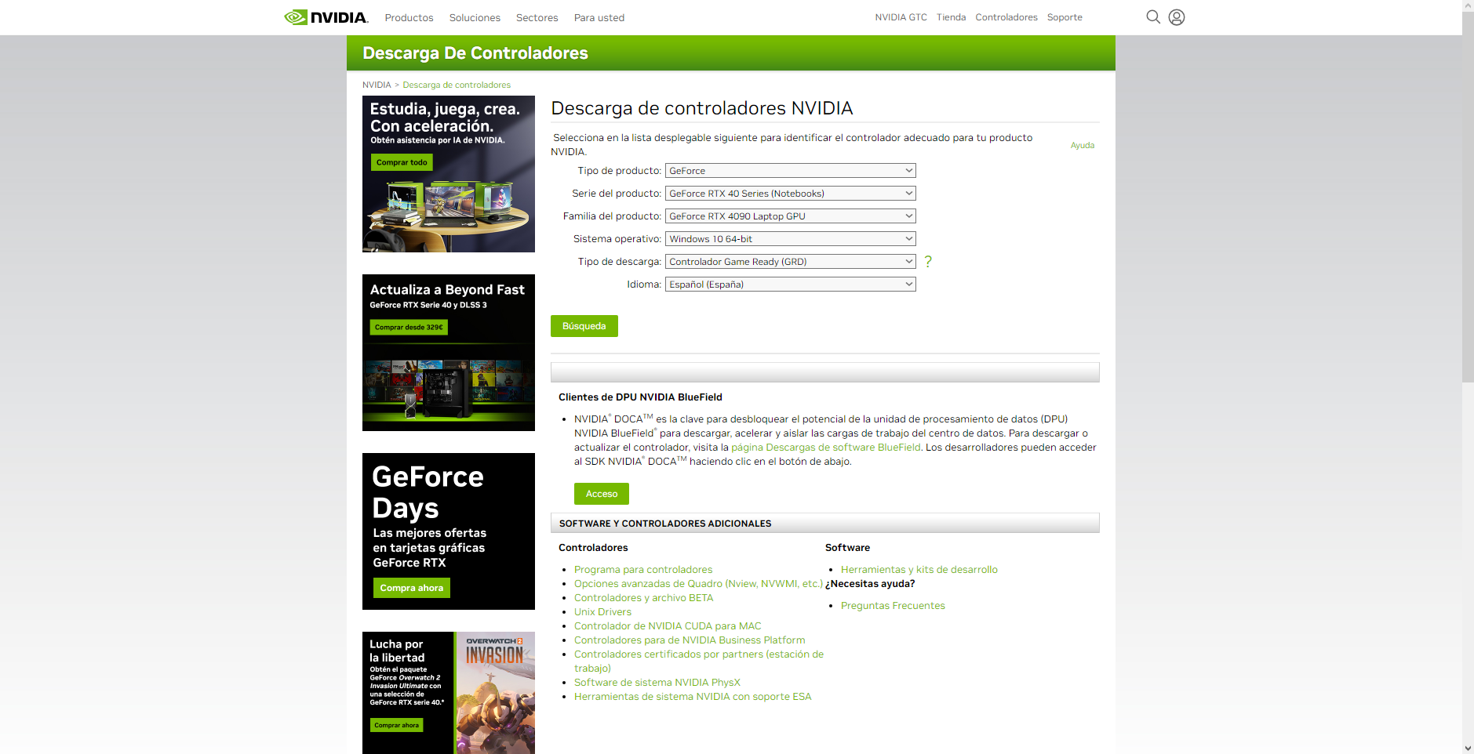The image size is (1474, 754).
Task: Open Programa para controladores link
Action: pyautogui.click(x=643, y=570)
